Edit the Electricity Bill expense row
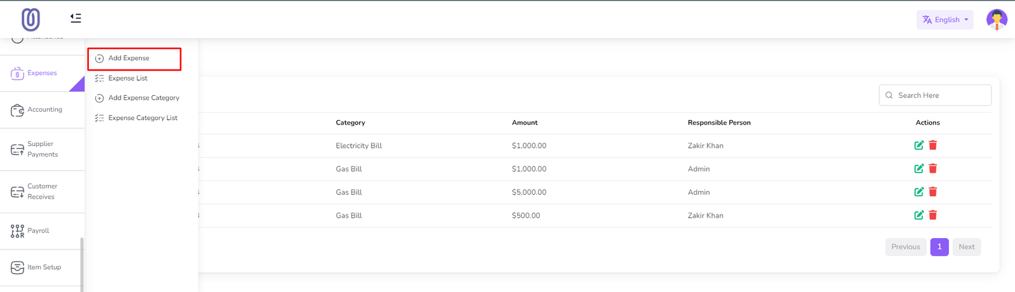The height and width of the screenshot is (292, 1015). point(919,145)
